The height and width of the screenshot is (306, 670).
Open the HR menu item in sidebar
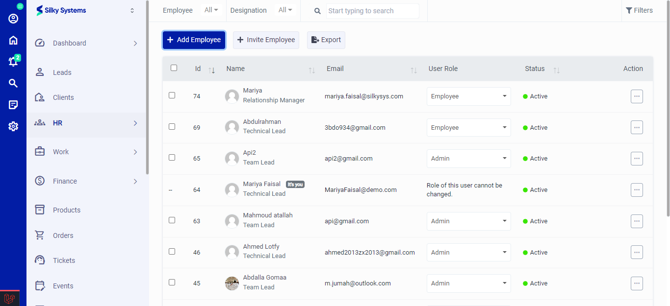[x=57, y=123]
